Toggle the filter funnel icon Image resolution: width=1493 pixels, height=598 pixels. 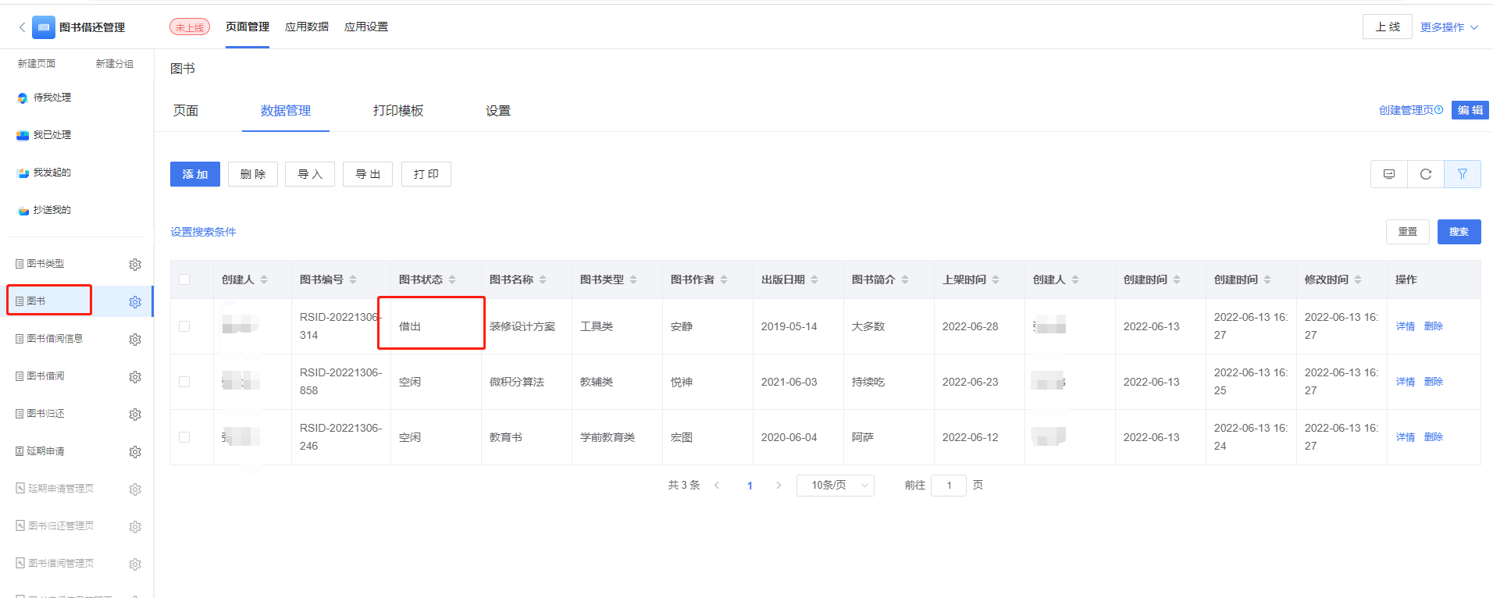1463,174
